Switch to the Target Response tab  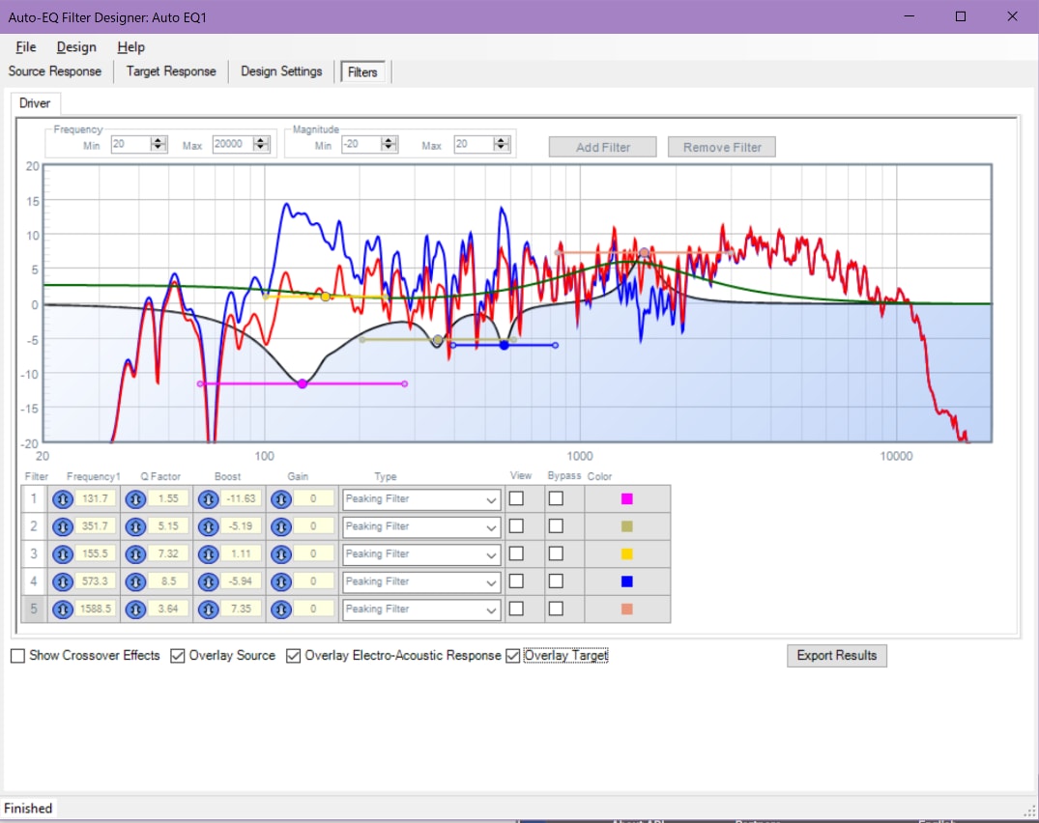coord(171,71)
